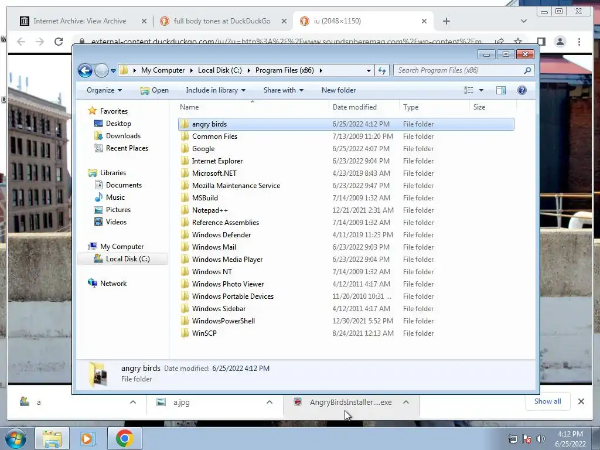
Task: Select the Microsoft.NET folder icon
Action: tap(185, 173)
